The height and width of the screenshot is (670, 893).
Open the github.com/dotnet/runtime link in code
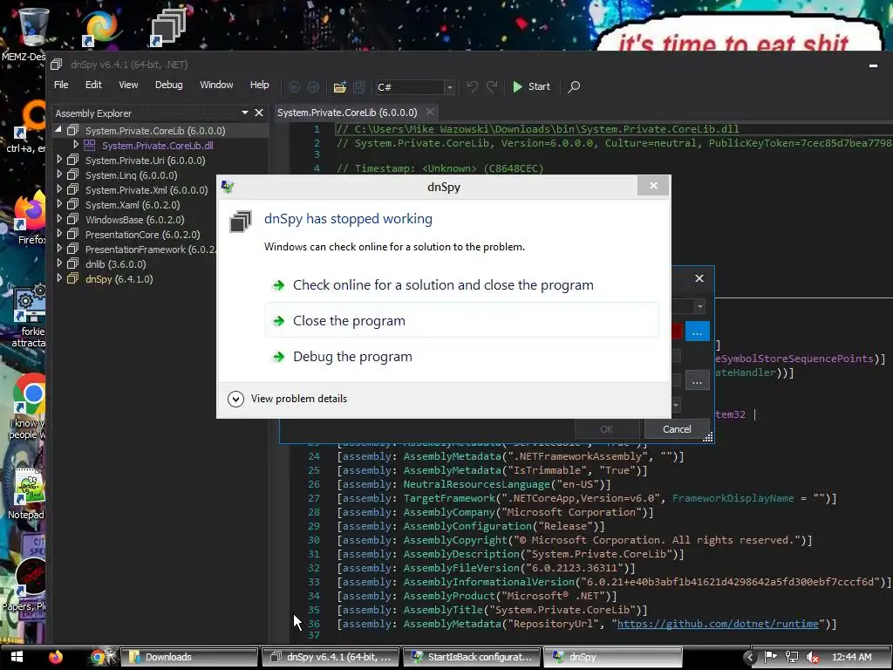pos(718,624)
